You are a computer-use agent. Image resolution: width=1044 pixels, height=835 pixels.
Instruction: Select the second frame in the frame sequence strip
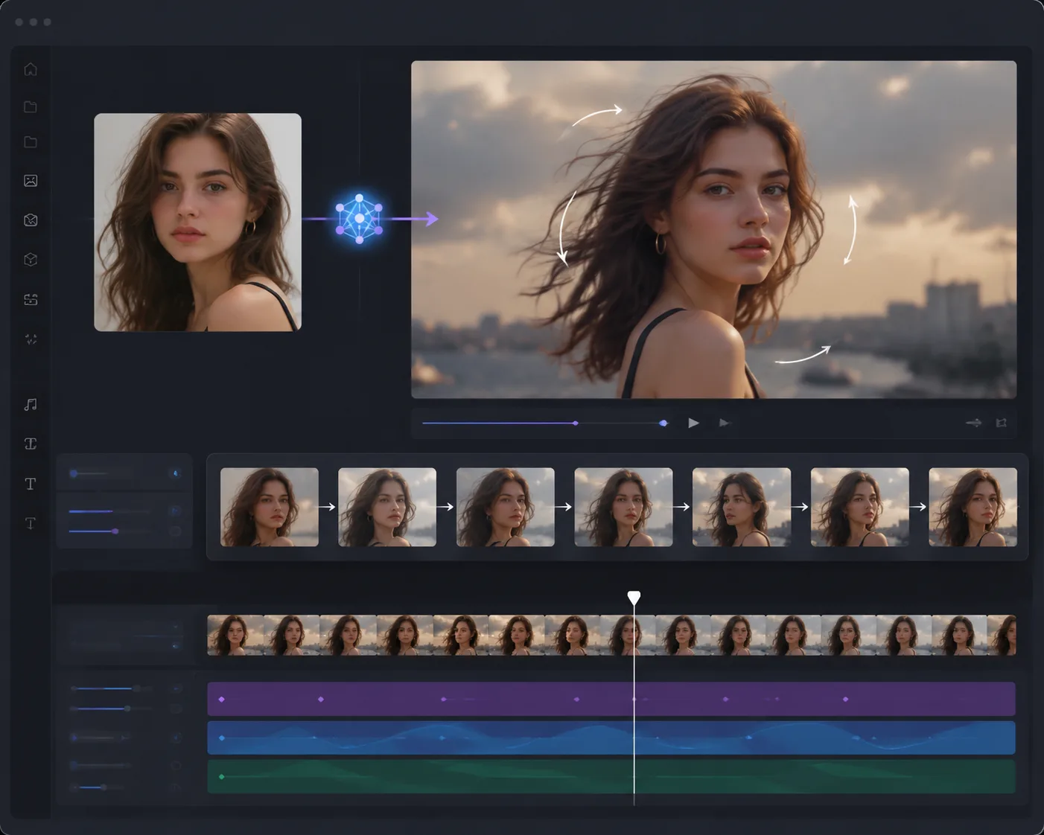click(x=387, y=507)
